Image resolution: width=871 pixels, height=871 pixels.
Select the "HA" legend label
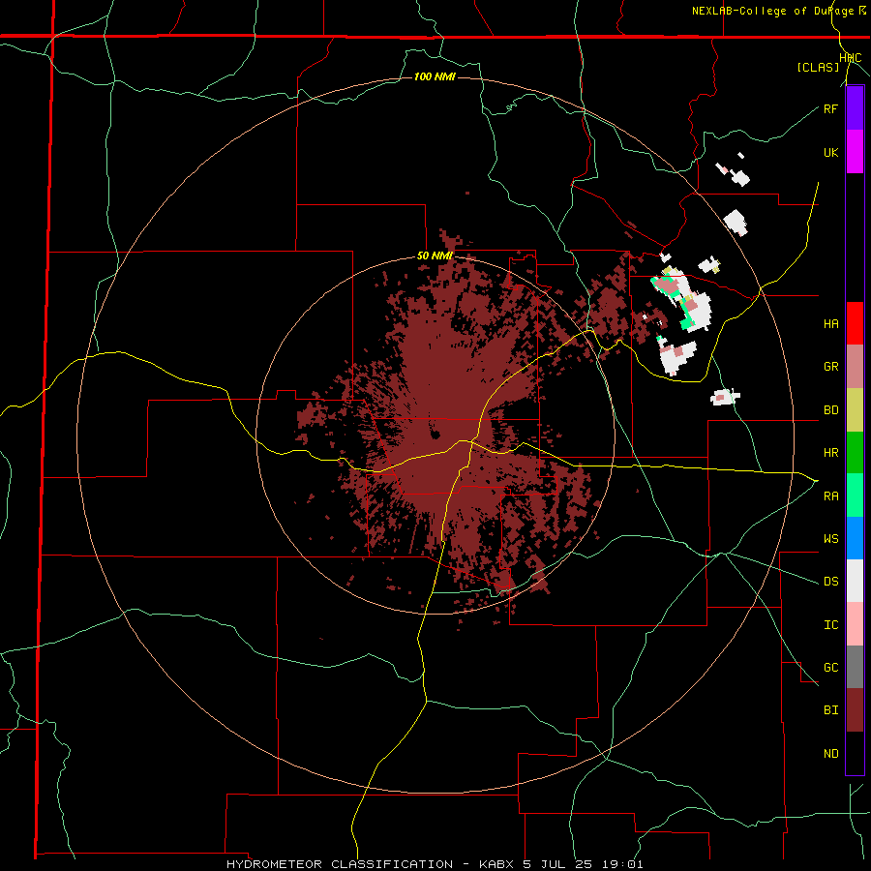click(x=830, y=324)
